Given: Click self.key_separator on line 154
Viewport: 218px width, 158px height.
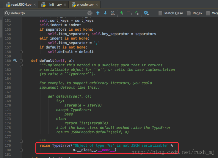Looking at the screenshot, I should coord(110,34).
